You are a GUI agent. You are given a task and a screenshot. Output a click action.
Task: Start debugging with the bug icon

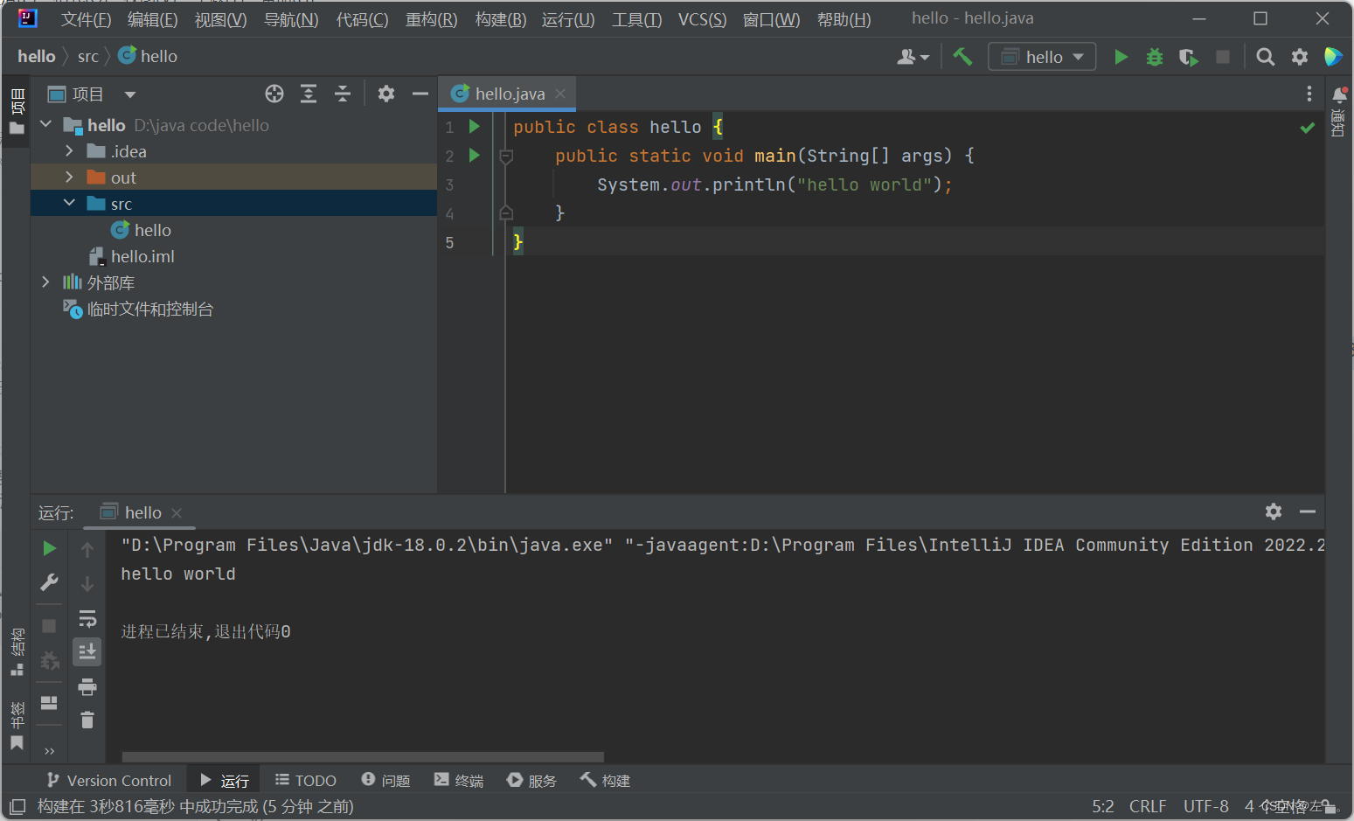(x=1154, y=56)
